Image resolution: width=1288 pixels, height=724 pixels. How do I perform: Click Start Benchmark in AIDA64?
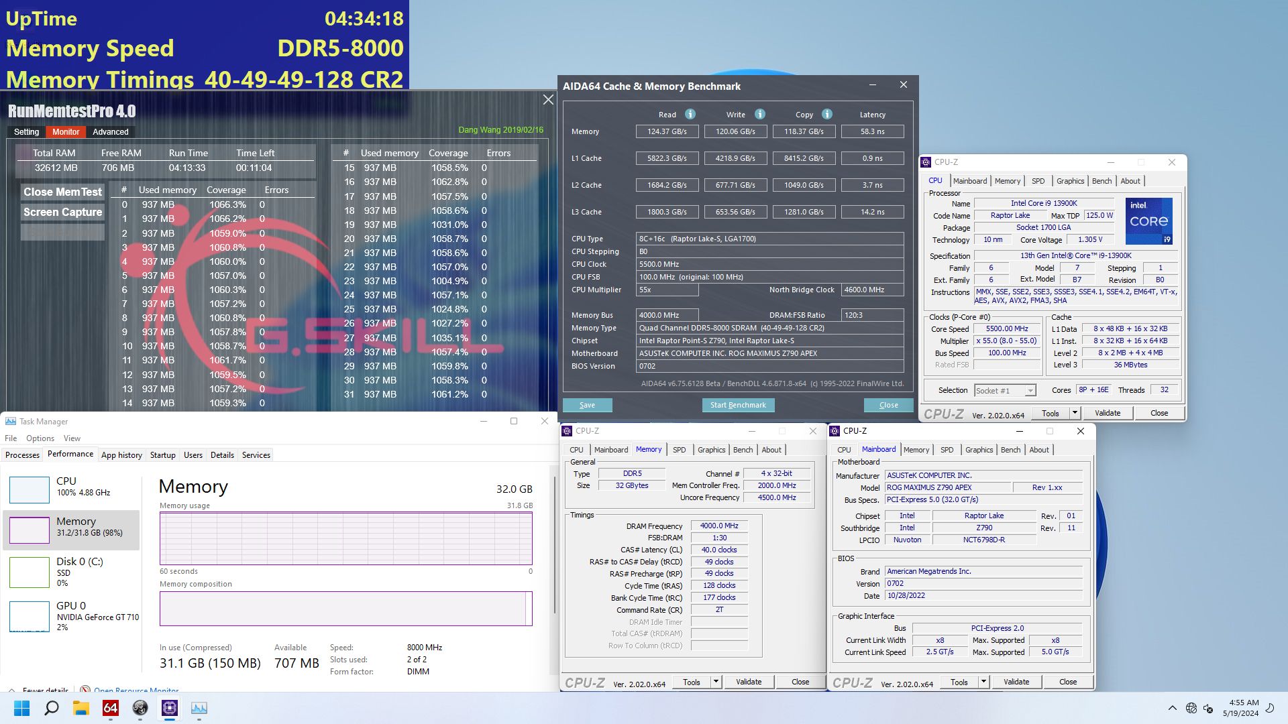[x=738, y=405]
